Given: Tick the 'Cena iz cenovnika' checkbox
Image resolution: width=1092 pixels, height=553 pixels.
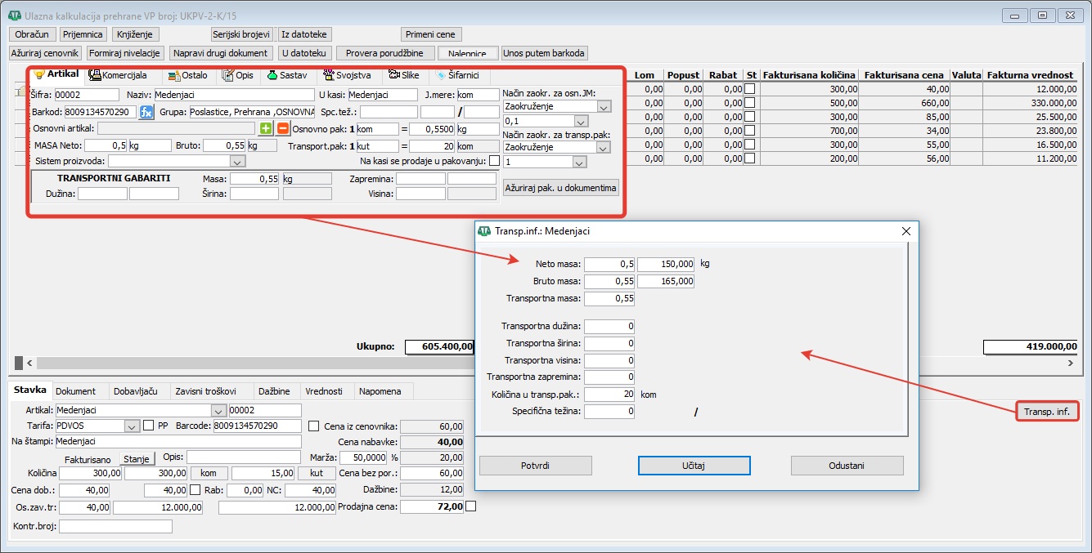Looking at the screenshot, I should point(313,426).
